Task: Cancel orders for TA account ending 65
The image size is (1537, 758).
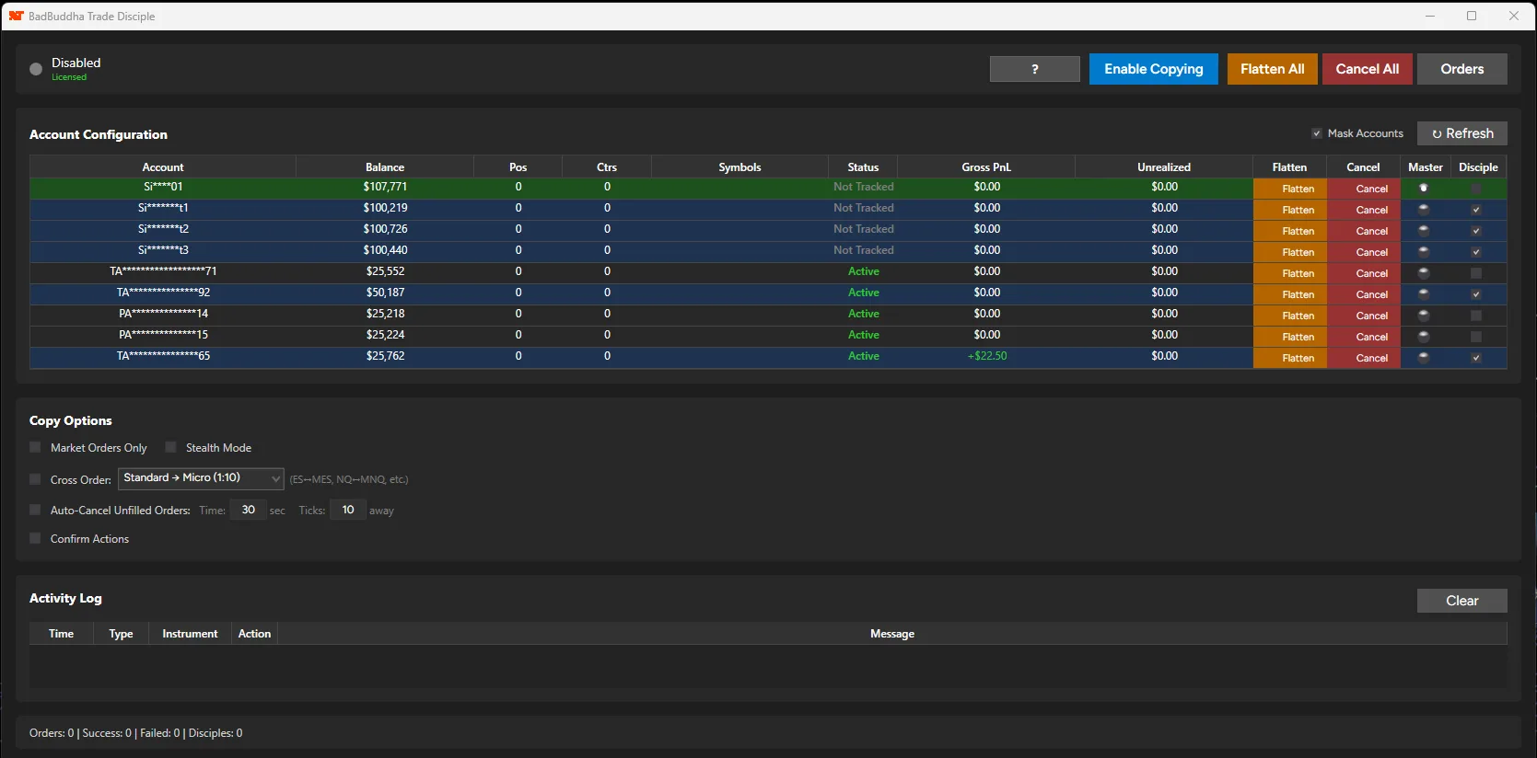Action: 1364,358
